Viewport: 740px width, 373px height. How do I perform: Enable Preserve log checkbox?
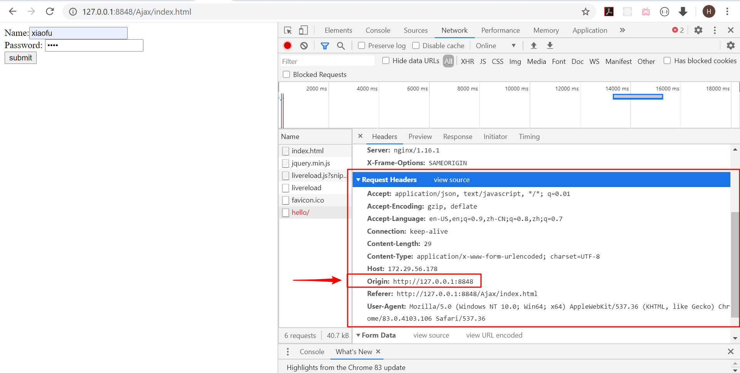pos(362,46)
